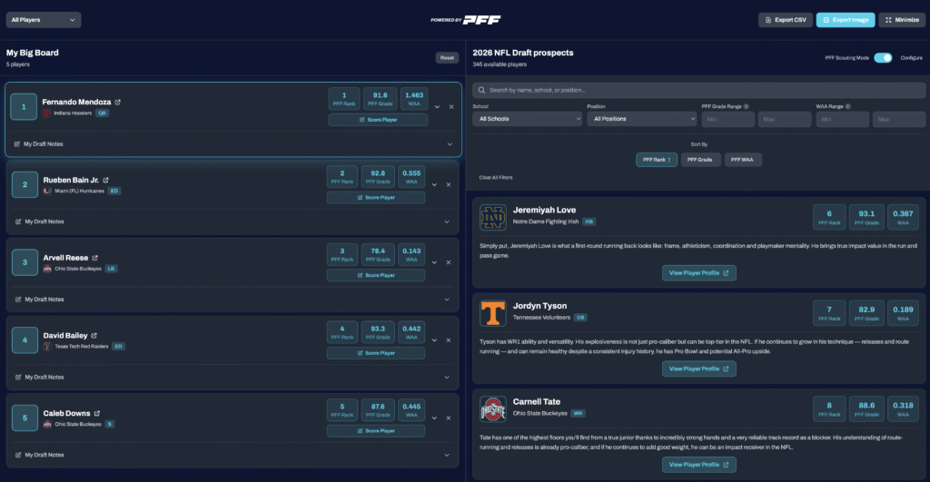Open the All Players dropdown
930x482 pixels.
(44, 20)
